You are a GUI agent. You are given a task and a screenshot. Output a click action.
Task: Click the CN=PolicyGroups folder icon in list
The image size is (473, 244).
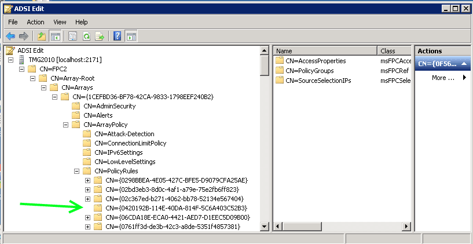click(280, 71)
